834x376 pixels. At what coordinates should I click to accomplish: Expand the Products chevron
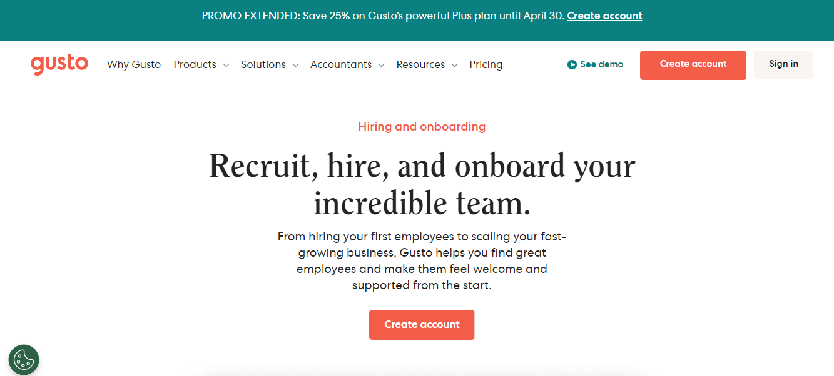pos(226,65)
